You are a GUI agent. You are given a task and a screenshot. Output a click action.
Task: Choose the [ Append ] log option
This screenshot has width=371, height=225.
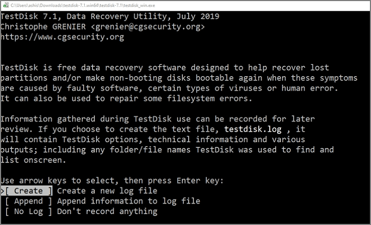click(x=29, y=201)
